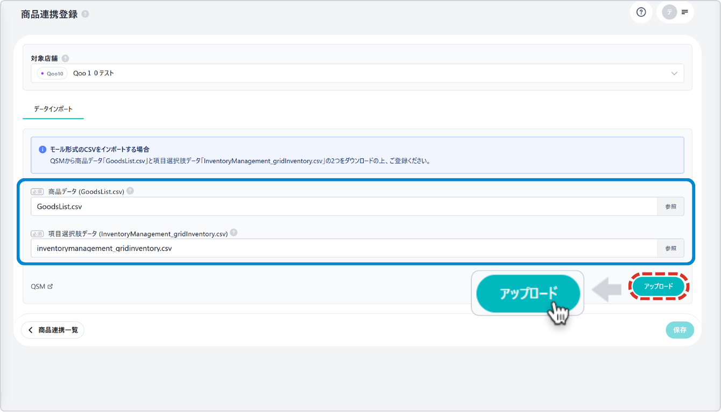Viewport: 721px width, 412px height.
Task: Click the user avatar labeled テ
Action: click(669, 12)
